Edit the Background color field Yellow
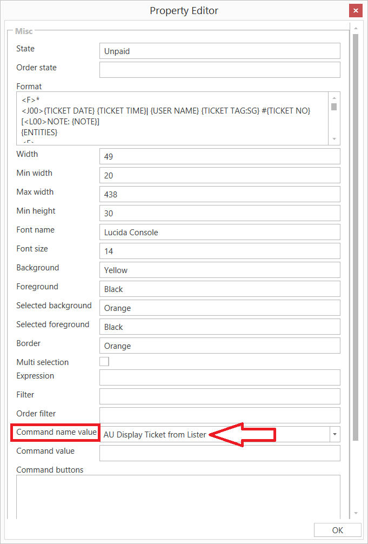Viewport: 368px width, 544px height. (219, 270)
